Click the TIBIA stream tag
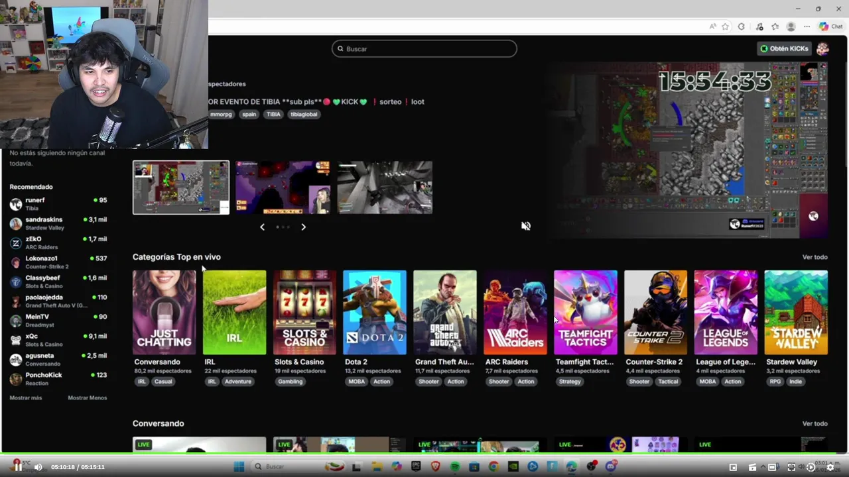Viewport: 849px width, 477px height. (x=273, y=114)
